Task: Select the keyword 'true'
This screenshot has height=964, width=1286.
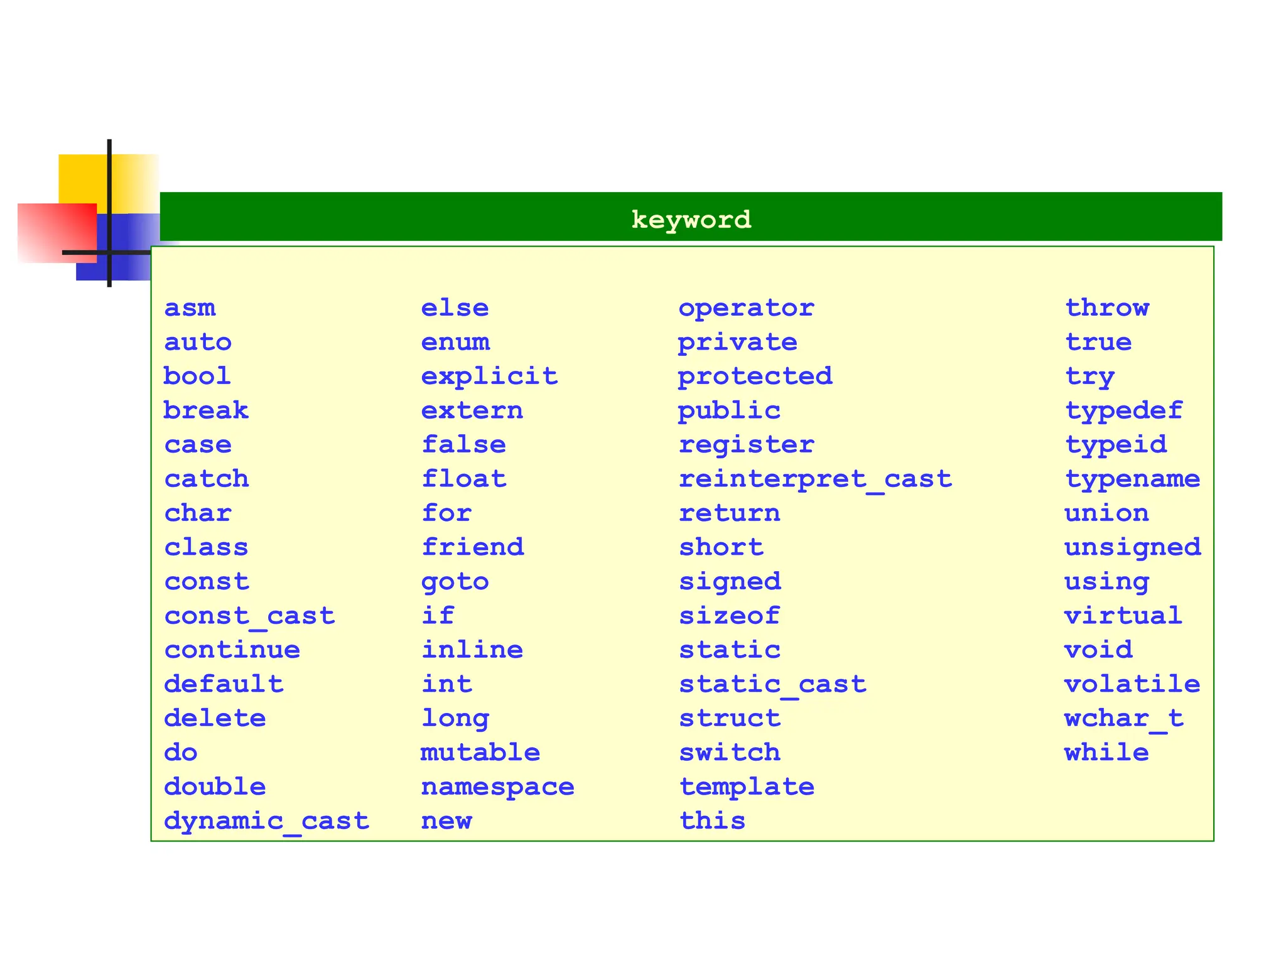Action: click(x=1099, y=343)
